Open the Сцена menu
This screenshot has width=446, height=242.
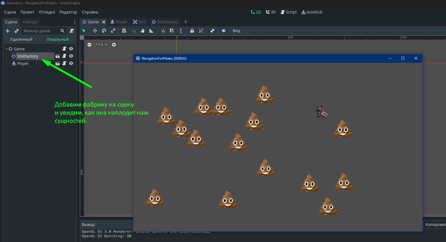pos(10,12)
